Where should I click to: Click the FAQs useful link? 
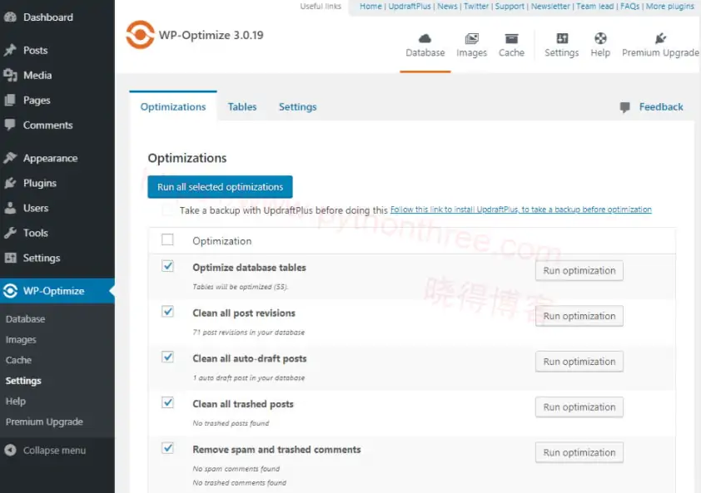630,7
